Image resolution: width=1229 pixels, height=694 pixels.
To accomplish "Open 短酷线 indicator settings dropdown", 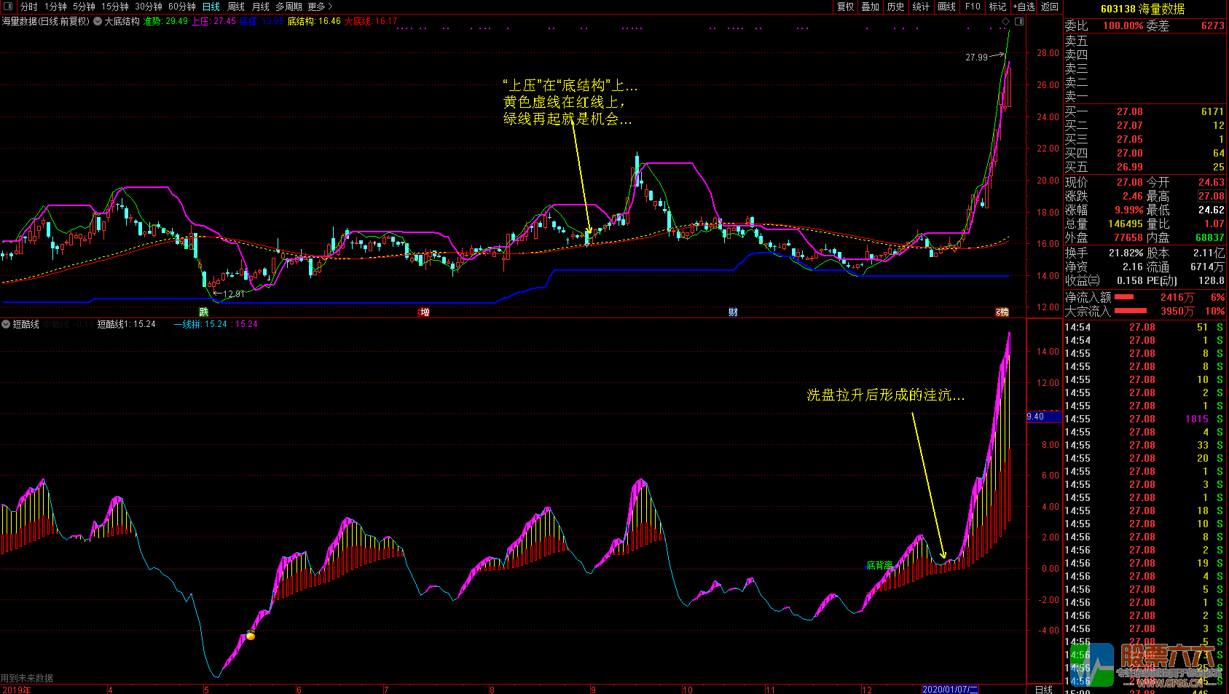I will click(x=6, y=324).
